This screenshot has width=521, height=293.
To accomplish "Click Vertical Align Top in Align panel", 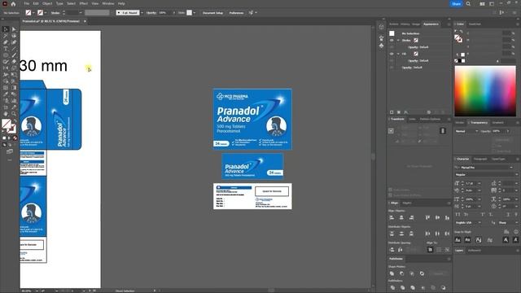I will [x=427, y=217].
